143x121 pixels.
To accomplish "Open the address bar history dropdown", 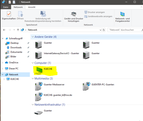I will coord(100,30).
